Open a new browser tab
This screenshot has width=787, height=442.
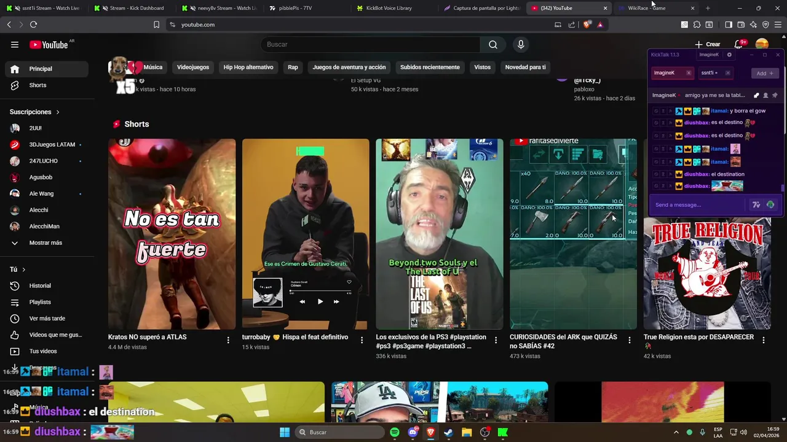pos(708,8)
